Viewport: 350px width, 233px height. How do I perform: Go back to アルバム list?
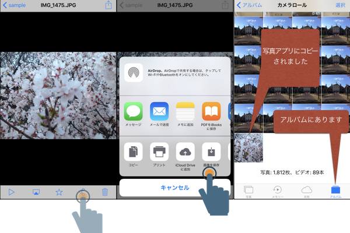pos(249,5)
